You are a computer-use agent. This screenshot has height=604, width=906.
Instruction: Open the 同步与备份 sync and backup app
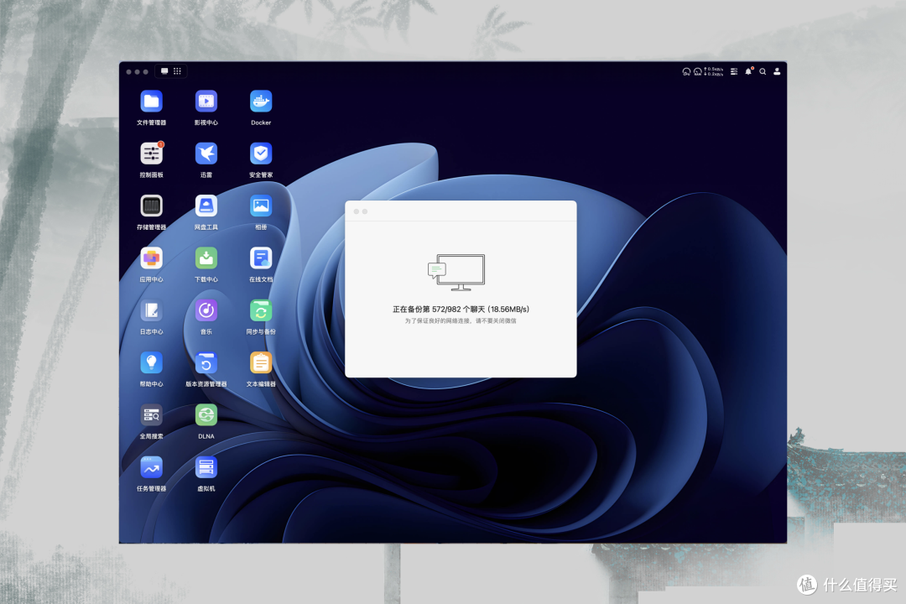point(261,311)
